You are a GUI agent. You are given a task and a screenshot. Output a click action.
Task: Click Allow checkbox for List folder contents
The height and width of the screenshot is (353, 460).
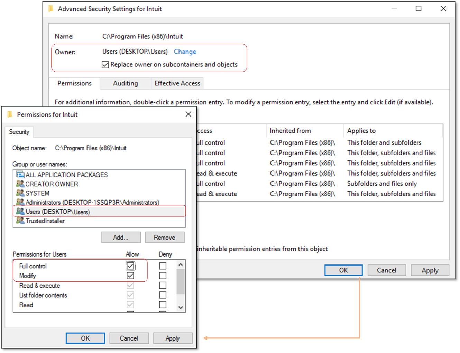(x=130, y=295)
